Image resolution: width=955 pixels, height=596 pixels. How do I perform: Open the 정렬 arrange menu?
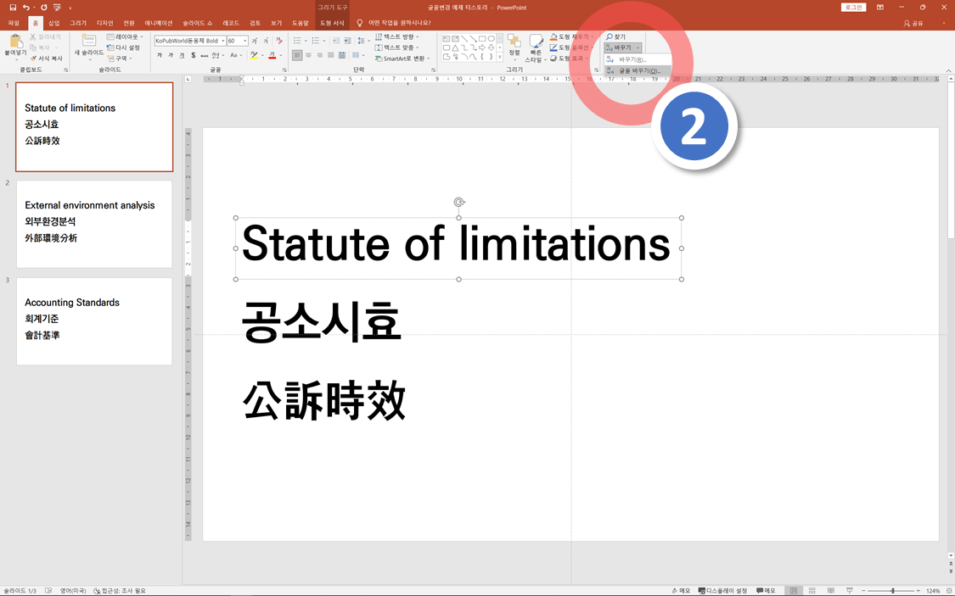pyautogui.click(x=514, y=46)
